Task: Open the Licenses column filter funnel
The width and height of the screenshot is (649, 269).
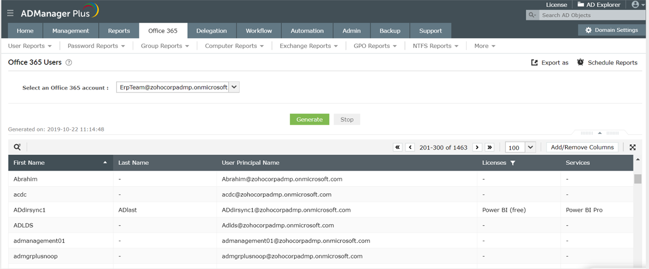Action: click(513, 163)
